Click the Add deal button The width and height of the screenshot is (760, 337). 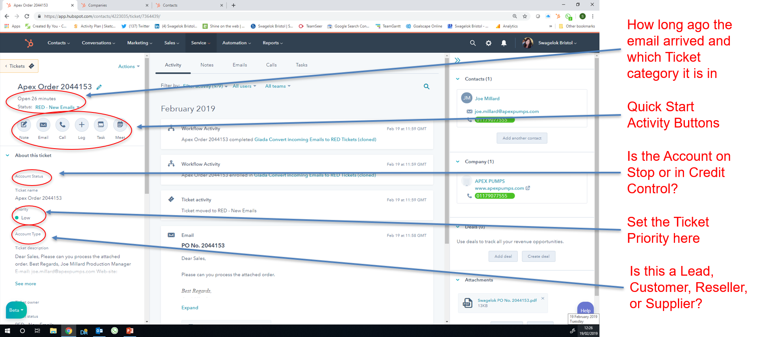click(x=503, y=256)
